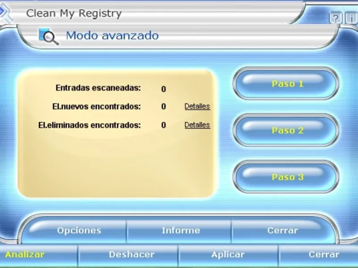The height and width of the screenshot is (268, 358).
Task: Click the Entradas escaneadas count value 0
Action: [163, 89]
